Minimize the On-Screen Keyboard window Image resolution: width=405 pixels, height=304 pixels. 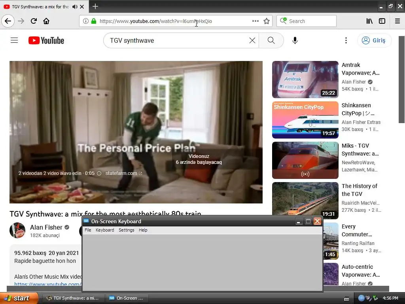tap(299, 221)
